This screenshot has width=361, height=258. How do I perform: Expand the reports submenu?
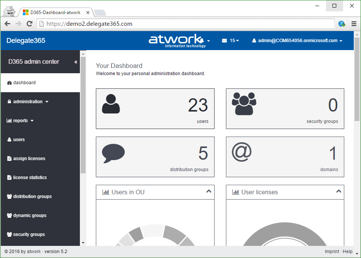pyautogui.click(x=21, y=121)
